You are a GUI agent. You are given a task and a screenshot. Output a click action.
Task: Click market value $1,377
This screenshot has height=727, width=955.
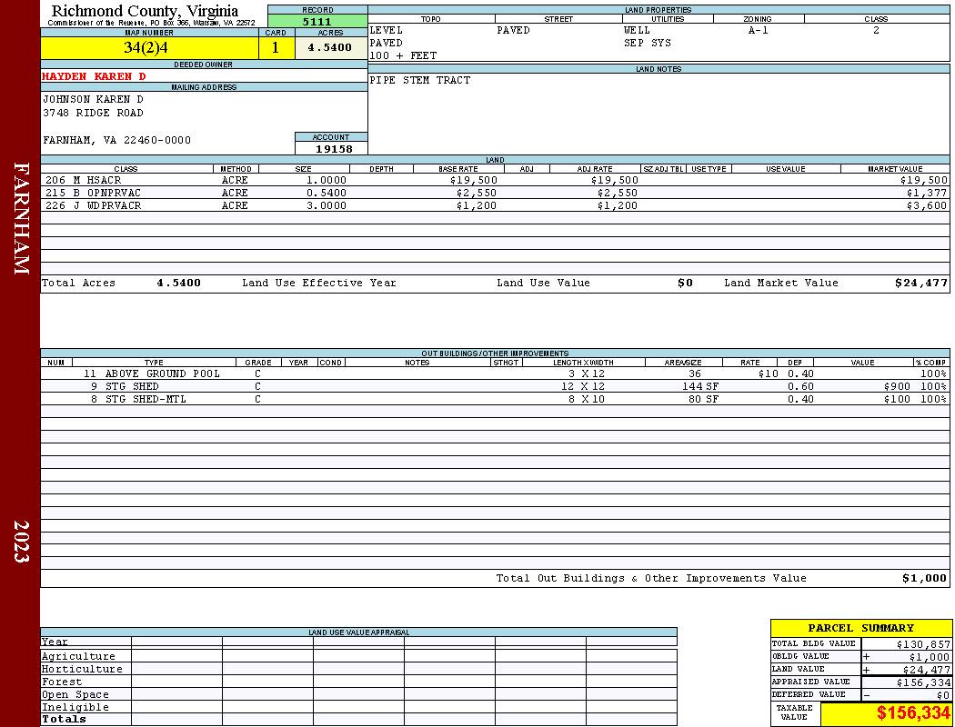click(x=927, y=193)
